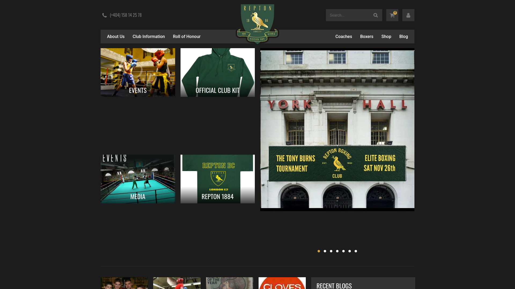Open the Shop page
Viewport: 515px width, 289px height.
386,37
